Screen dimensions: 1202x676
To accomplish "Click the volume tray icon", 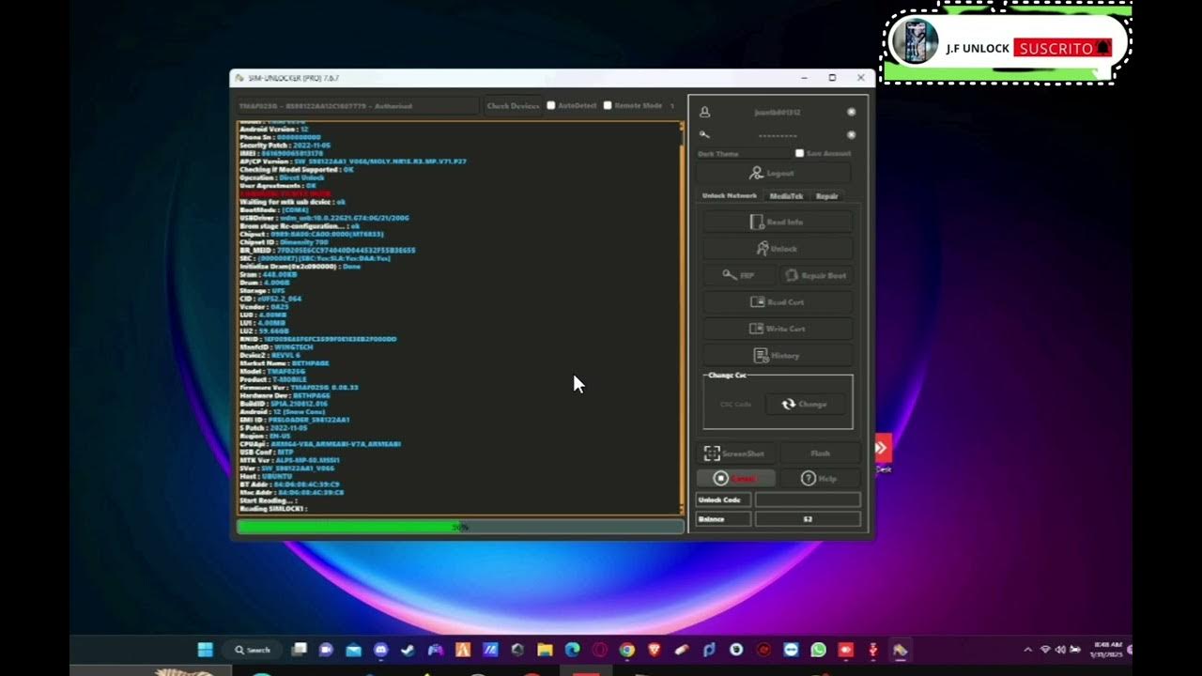I will tap(1060, 650).
